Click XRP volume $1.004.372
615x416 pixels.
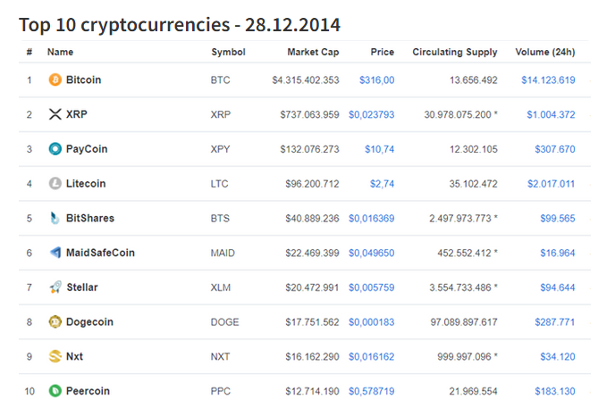551,115
